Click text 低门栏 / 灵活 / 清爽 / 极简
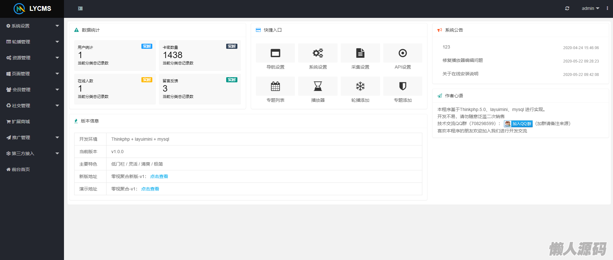The height and width of the screenshot is (260, 613). 137,164
